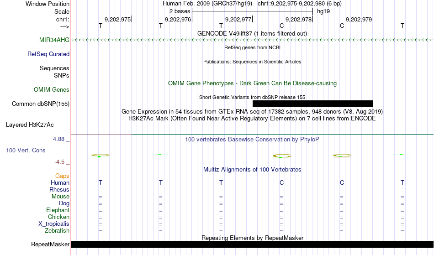Open the OMIM Genes track label
This screenshot has width=434, height=255.
pos(52,89)
